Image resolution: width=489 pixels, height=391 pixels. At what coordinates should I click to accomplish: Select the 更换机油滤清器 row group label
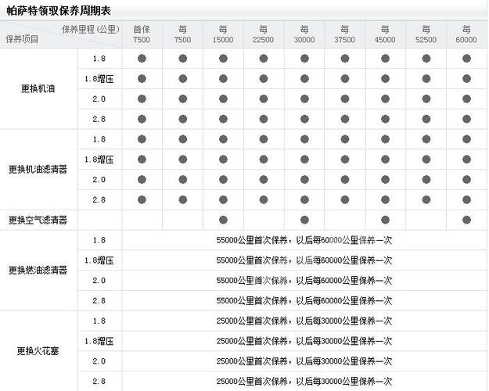tap(38, 170)
